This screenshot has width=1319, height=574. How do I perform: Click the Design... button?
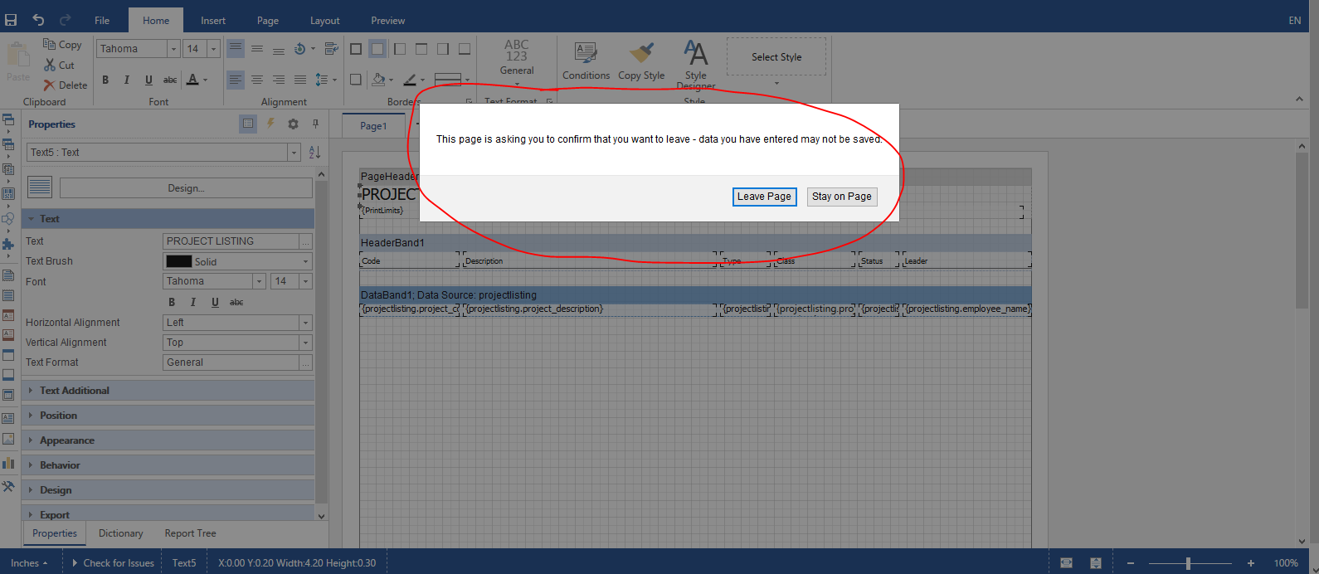[x=186, y=188]
